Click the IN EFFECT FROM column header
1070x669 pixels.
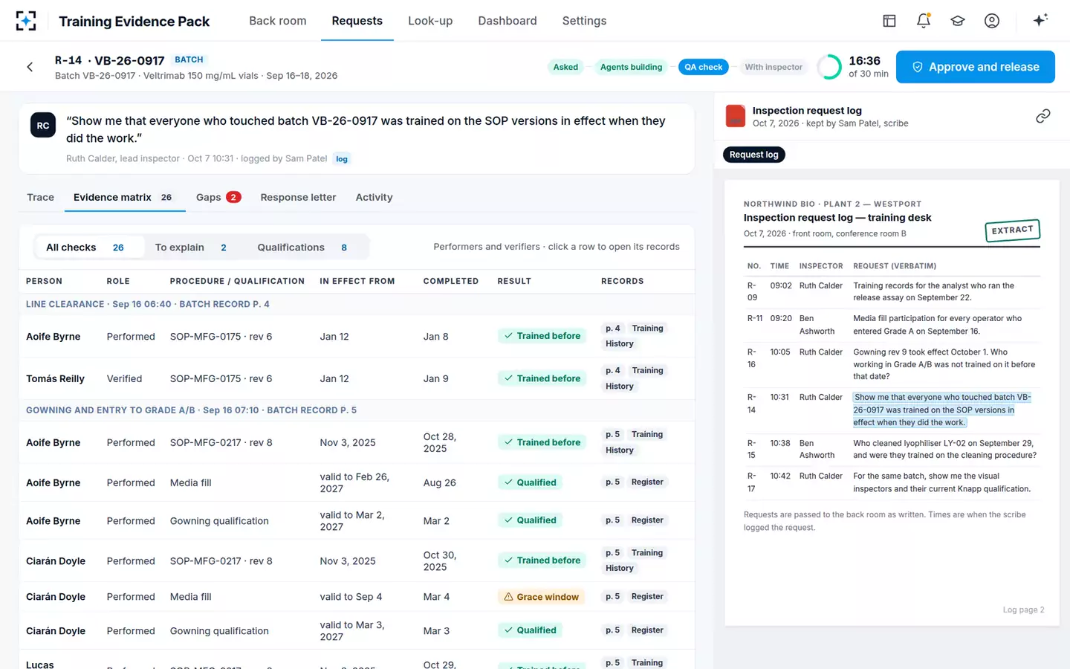pyautogui.click(x=357, y=281)
